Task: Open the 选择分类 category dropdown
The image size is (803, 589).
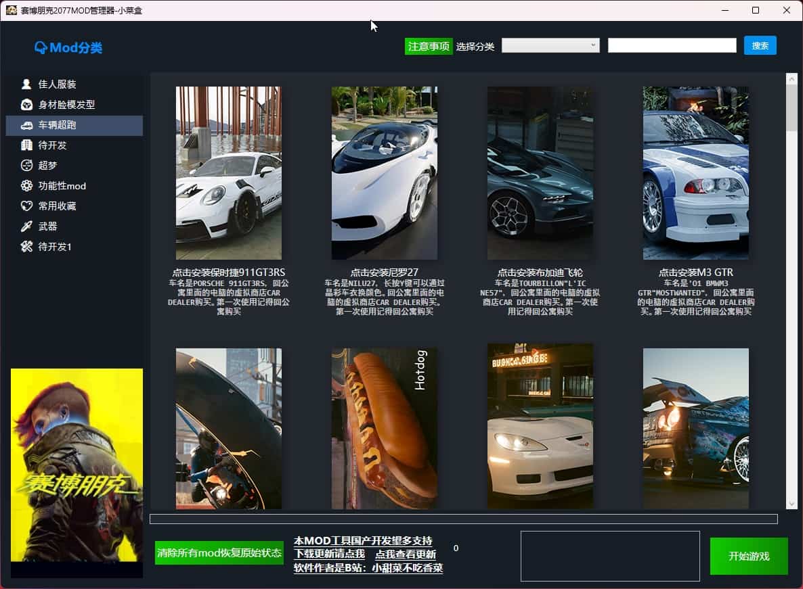Action: [x=550, y=45]
